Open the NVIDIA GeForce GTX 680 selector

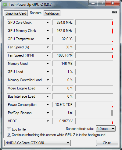pyautogui.click(x=38, y=143)
